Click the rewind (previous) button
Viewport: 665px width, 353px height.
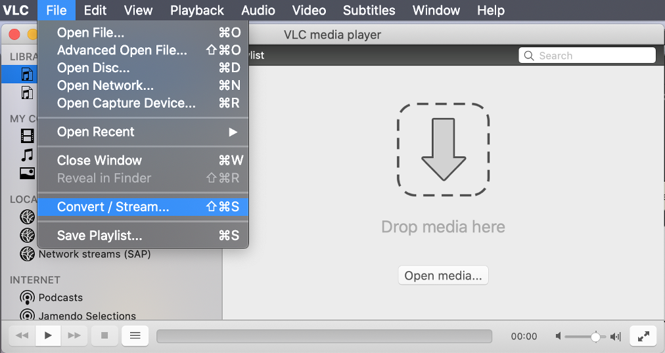click(x=22, y=336)
